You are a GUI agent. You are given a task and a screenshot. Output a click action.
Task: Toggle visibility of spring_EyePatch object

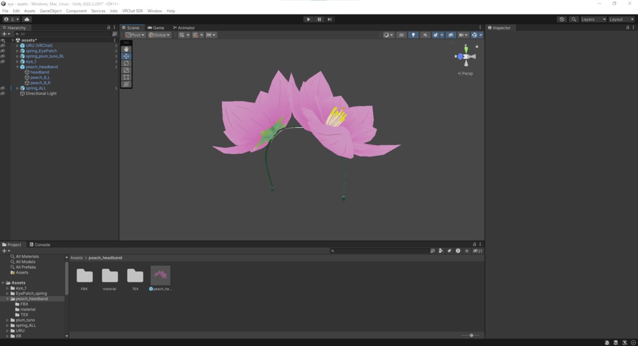[x=3, y=50]
